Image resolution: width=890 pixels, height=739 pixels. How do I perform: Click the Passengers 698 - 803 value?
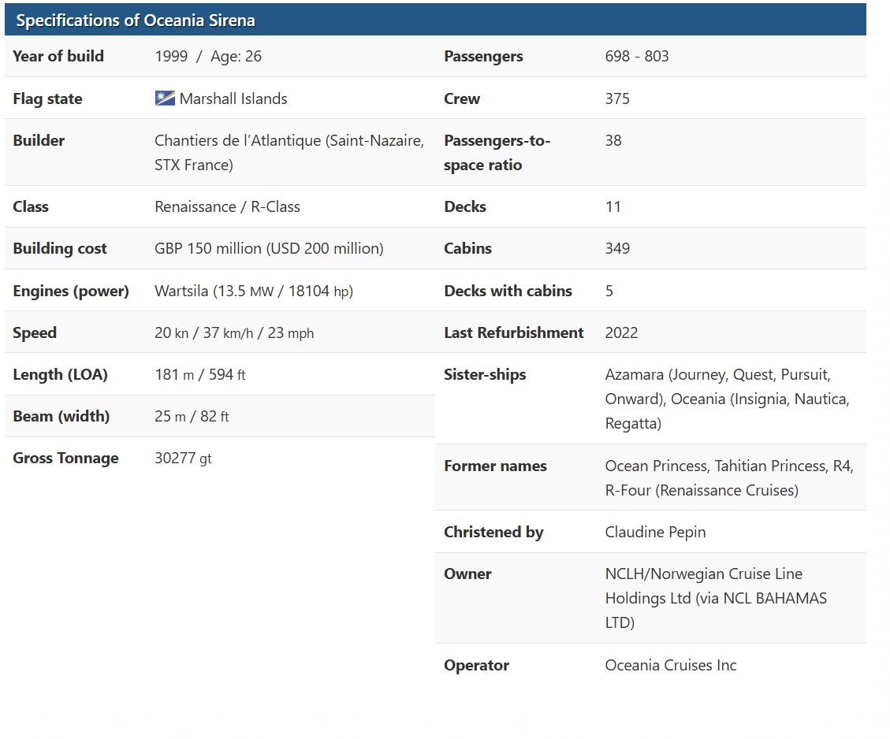point(636,56)
